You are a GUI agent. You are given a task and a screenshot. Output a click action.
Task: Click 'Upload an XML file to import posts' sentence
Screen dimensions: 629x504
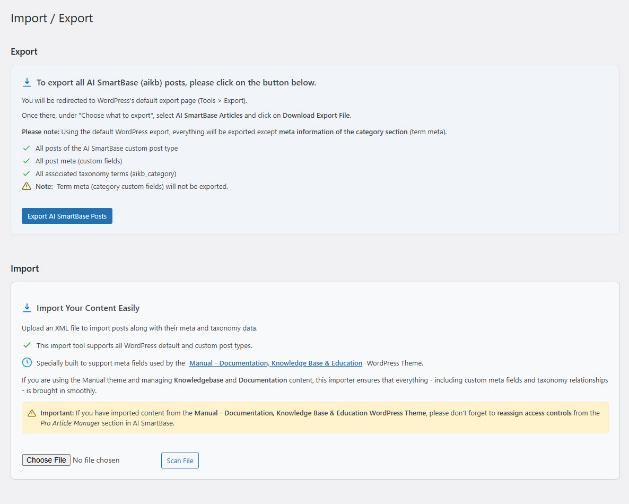[x=139, y=328]
